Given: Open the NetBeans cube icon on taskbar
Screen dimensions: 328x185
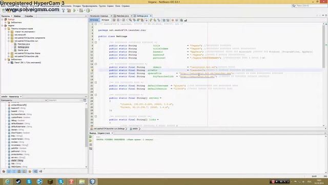Looking at the screenshot, I should pos(92,181).
